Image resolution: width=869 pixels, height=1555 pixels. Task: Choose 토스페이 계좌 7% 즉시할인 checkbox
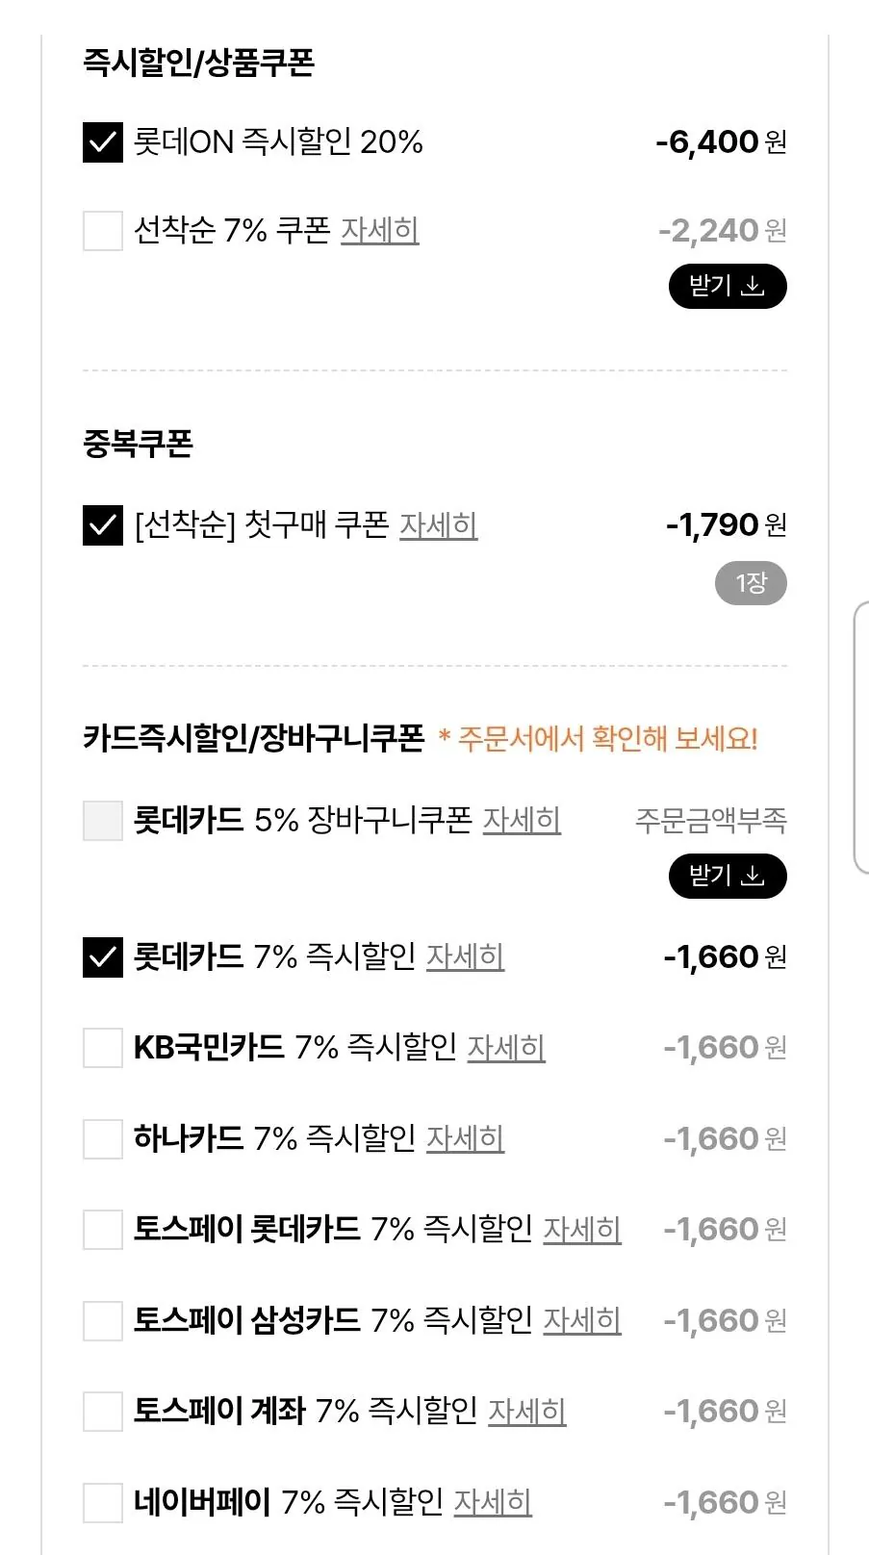(x=103, y=1412)
